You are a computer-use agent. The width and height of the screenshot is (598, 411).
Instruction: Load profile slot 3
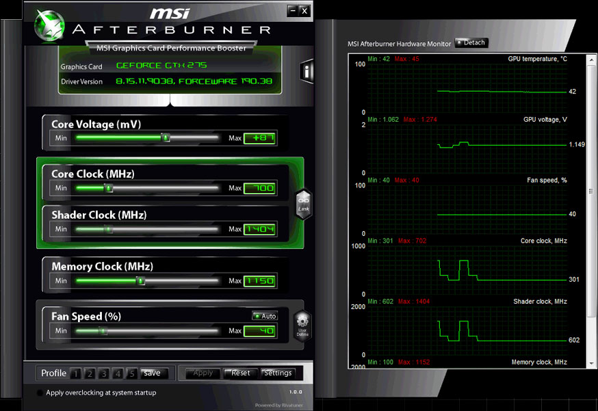tap(104, 373)
